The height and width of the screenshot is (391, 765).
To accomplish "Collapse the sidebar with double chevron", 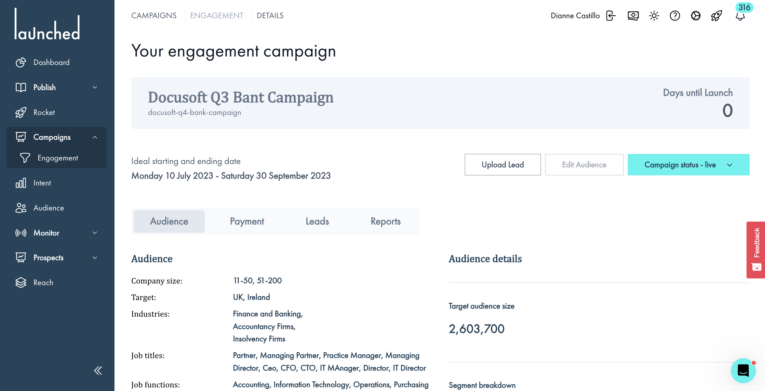I will click(98, 371).
